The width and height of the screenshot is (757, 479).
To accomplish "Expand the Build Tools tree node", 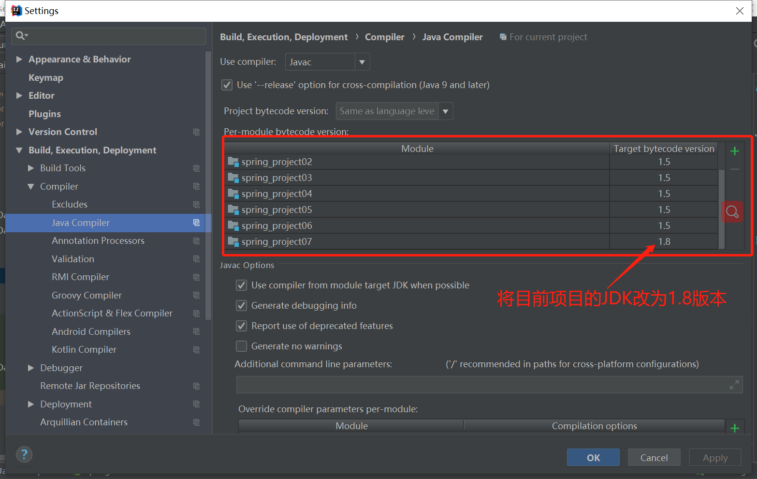I will coord(30,168).
